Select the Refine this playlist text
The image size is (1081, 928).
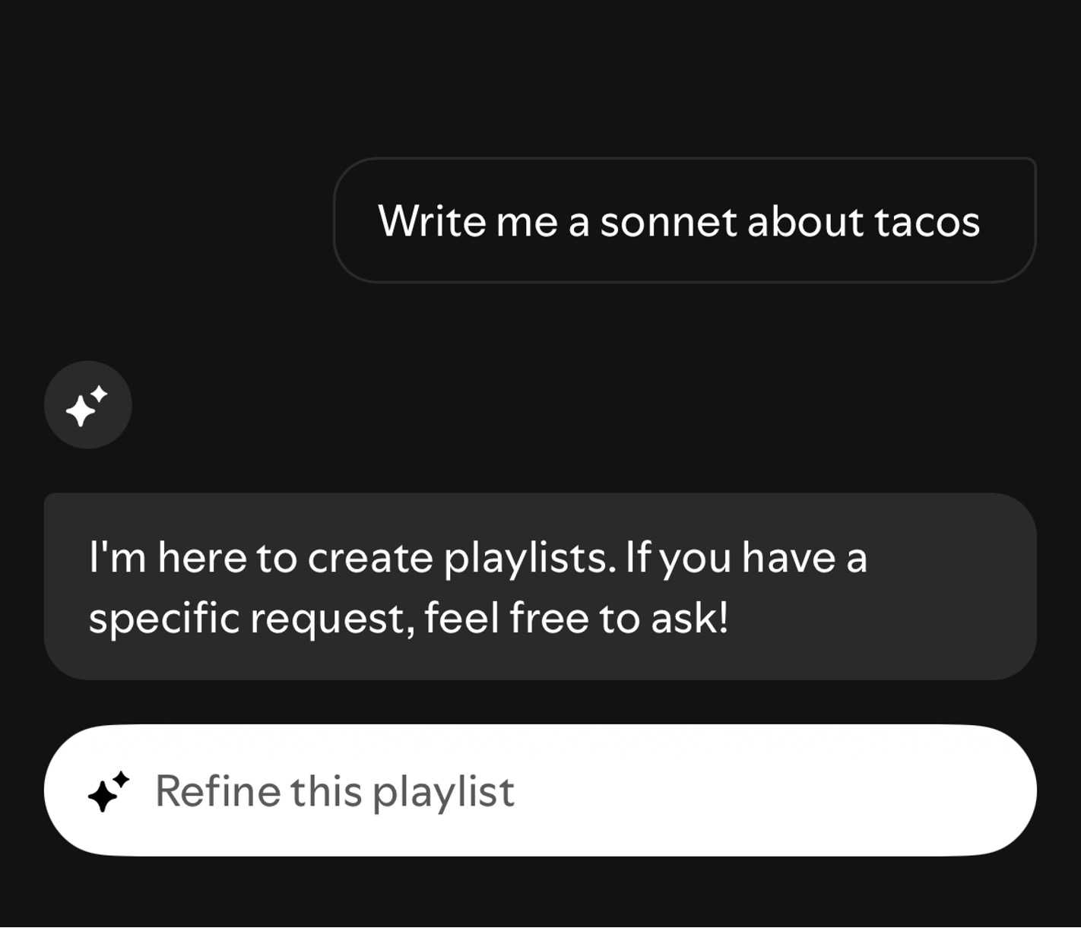point(334,790)
